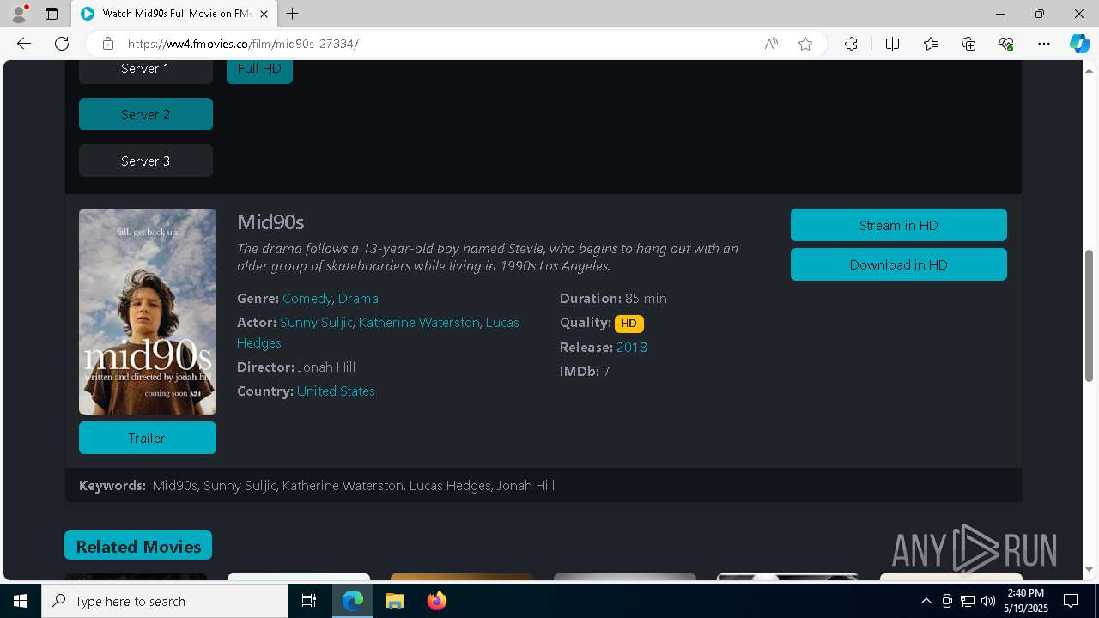Viewport: 1099px width, 618px height.
Task: Open Extensions puzzle icon
Action: point(851,44)
